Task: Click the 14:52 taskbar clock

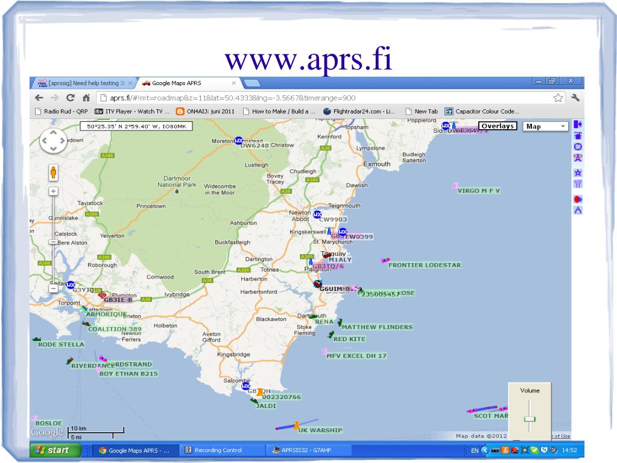Action: [569, 450]
